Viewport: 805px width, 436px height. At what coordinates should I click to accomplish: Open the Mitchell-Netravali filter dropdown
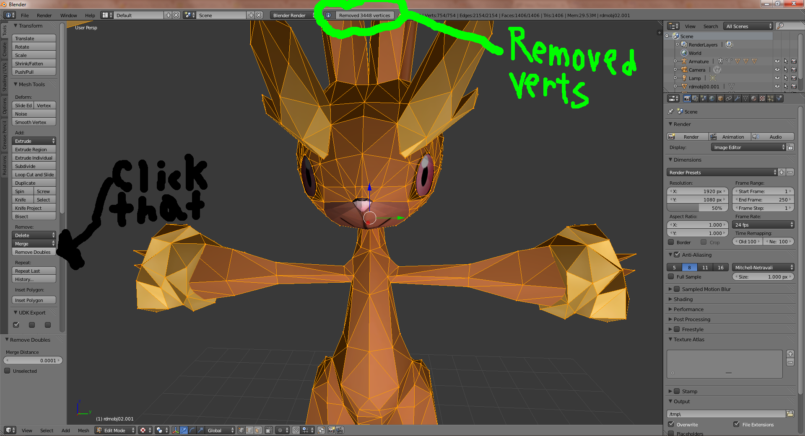pos(763,268)
